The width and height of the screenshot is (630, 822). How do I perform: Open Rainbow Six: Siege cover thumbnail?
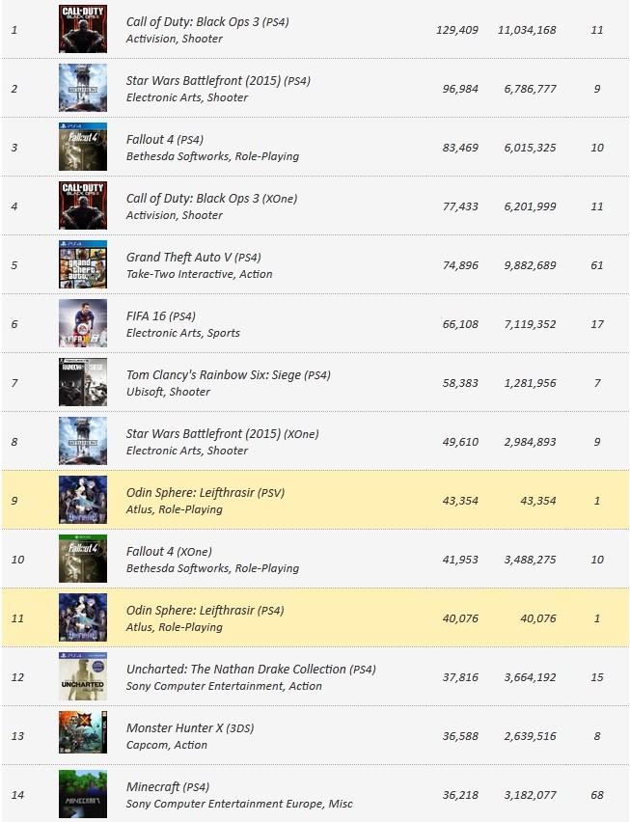[x=83, y=382]
